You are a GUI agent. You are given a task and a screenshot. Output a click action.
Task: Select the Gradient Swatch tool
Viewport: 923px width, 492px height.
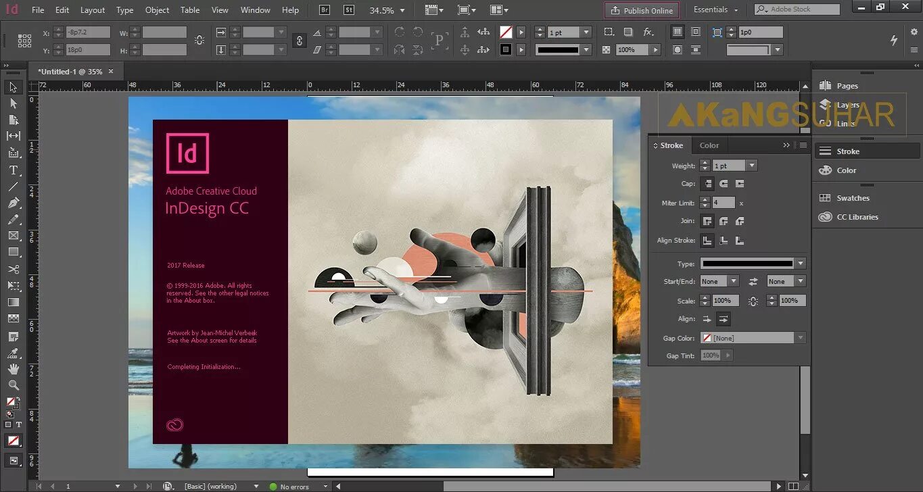point(13,302)
